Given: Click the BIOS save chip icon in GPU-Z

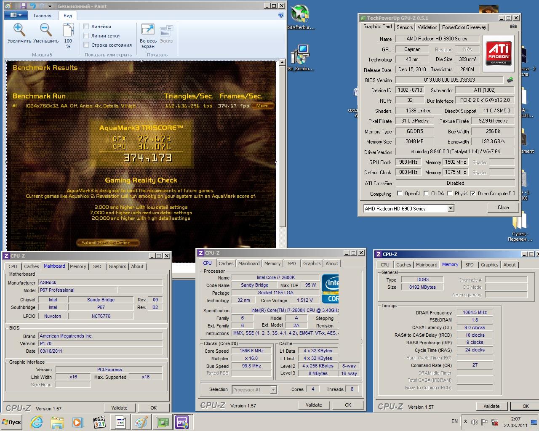Looking at the screenshot, I should [510, 80].
